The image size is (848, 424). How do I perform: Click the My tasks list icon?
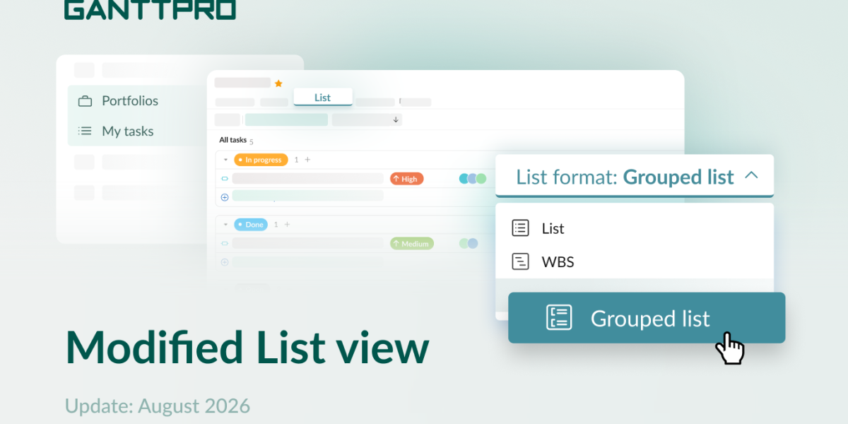pos(85,131)
